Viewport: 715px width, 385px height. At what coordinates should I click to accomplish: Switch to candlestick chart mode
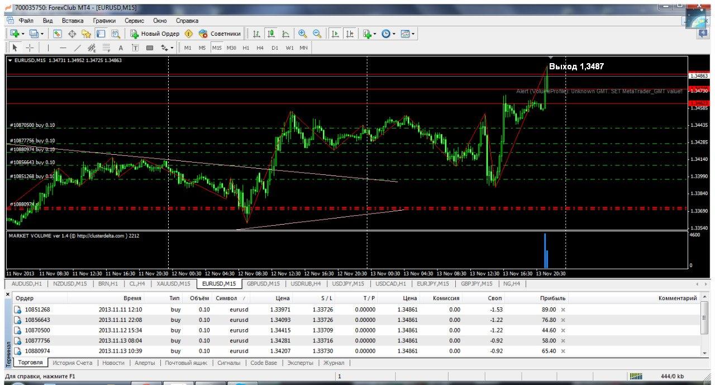click(271, 34)
